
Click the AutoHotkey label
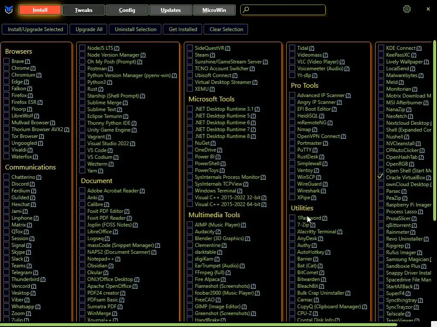tap(311, 252)
